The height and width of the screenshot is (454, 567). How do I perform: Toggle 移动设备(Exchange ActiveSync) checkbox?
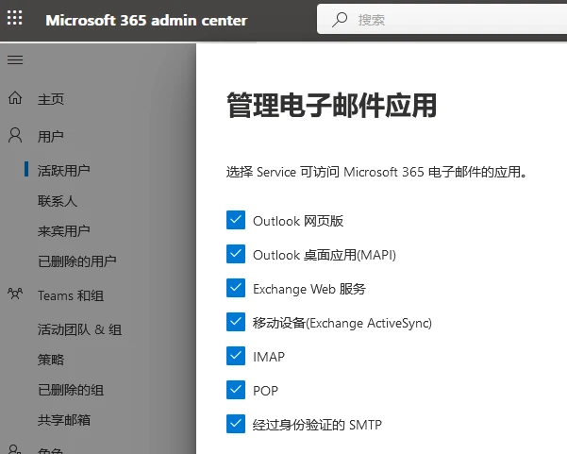[236, 322]
